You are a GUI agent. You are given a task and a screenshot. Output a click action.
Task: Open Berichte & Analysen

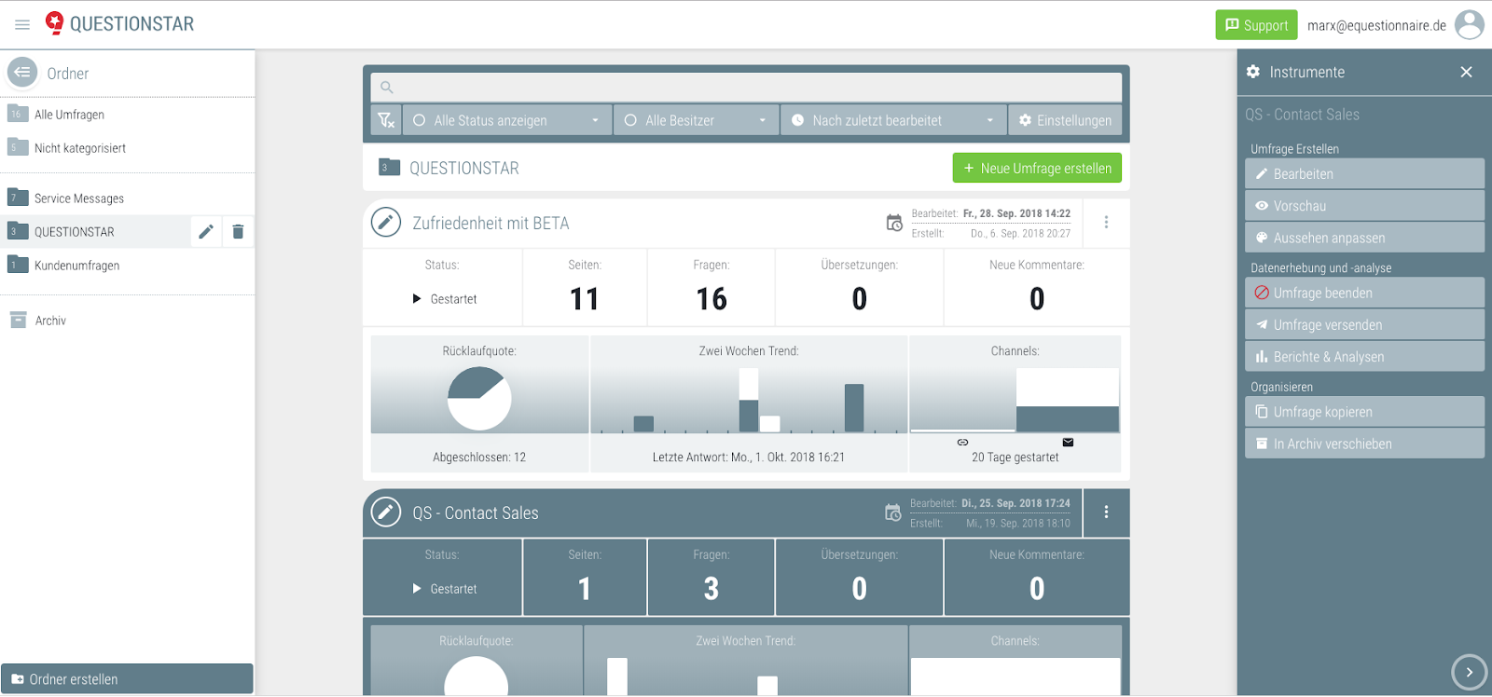1364,356
